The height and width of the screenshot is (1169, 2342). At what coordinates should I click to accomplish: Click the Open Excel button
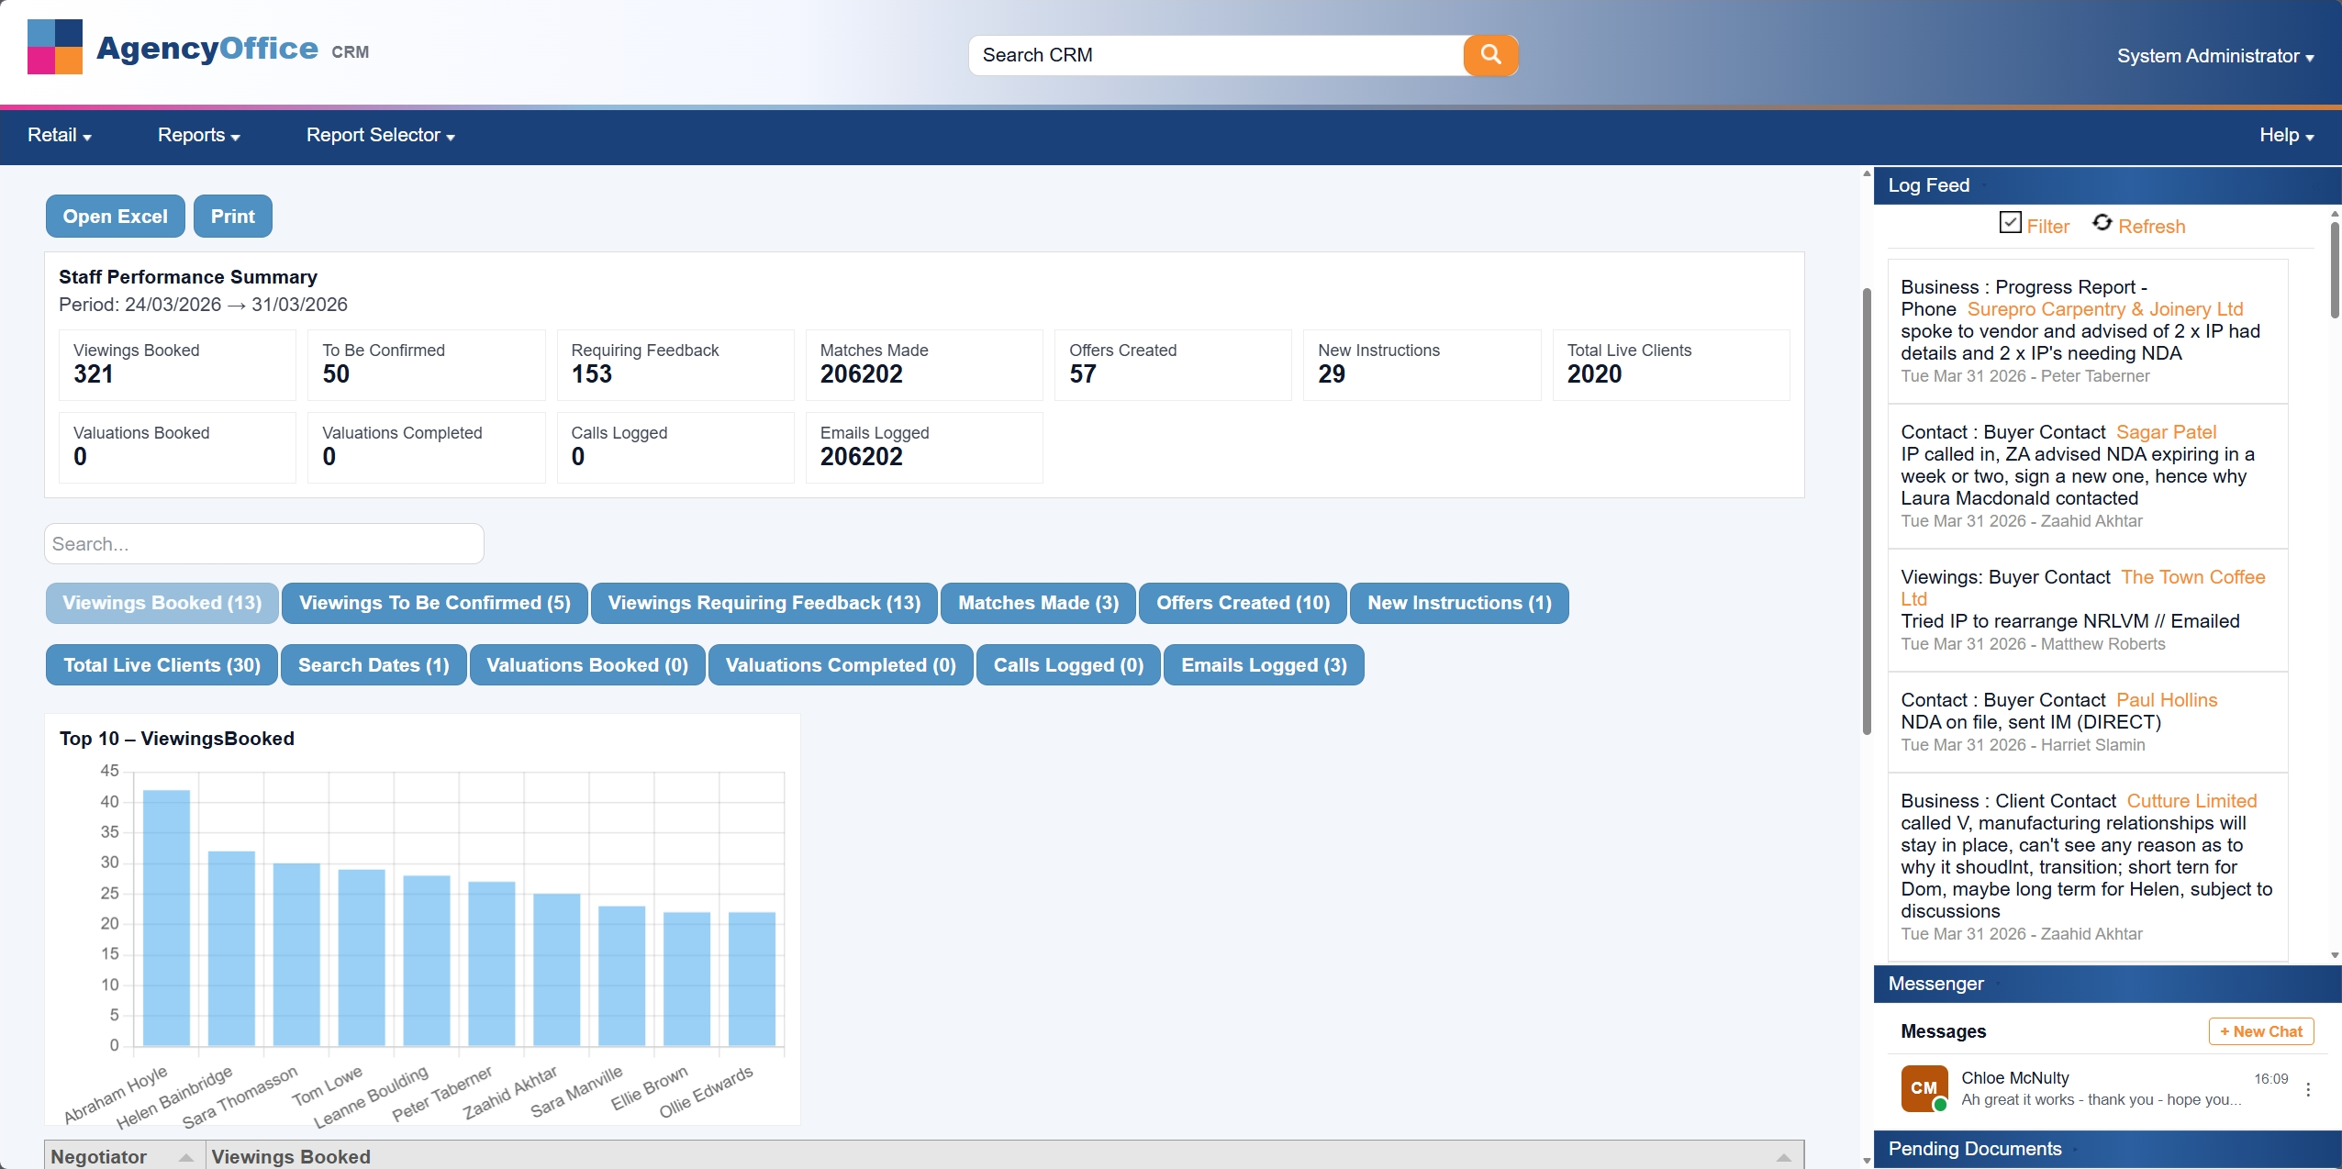point(116,217)
